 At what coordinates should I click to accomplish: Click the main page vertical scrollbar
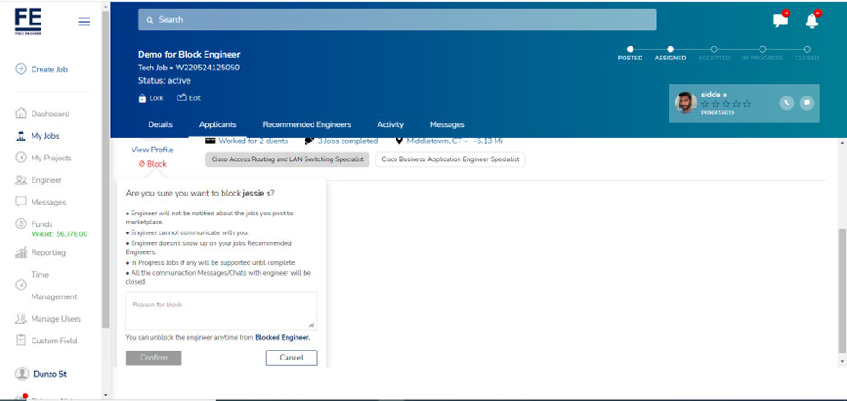pos(842,290)
